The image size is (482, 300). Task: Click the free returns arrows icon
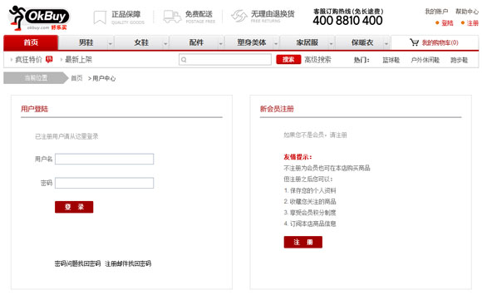[x=239, y=16]
